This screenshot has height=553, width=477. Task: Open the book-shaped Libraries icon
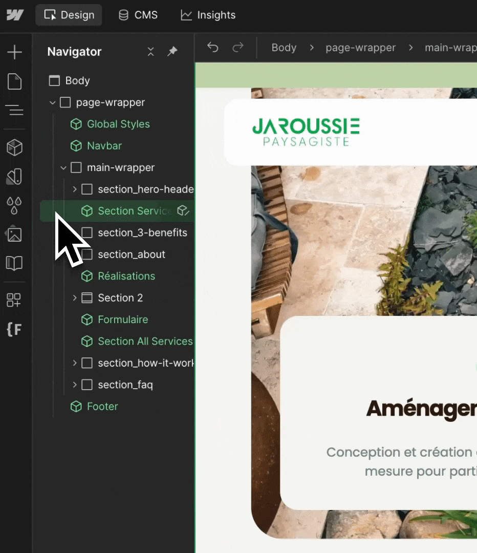pyautogui.click(x=14, y=263)
